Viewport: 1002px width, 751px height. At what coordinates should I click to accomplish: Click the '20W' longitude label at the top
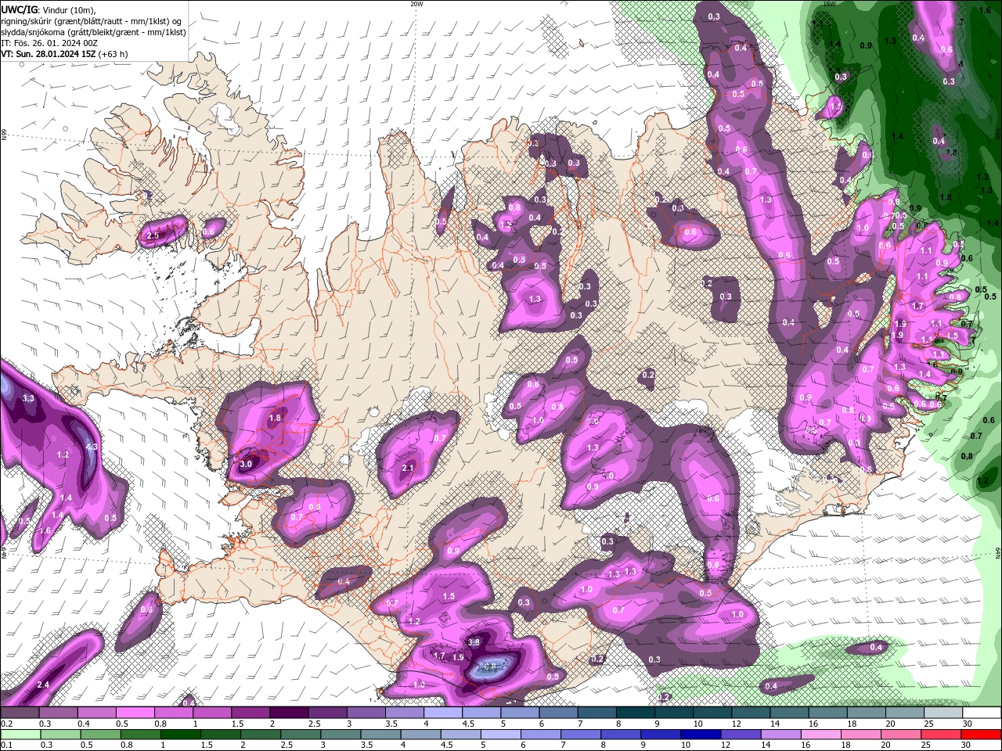click(x=416, y=4)
